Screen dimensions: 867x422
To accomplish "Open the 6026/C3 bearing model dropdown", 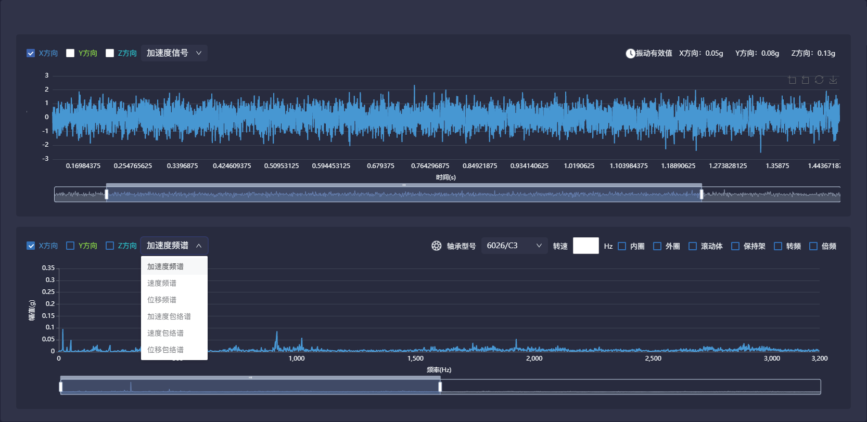I will (514, 246).
